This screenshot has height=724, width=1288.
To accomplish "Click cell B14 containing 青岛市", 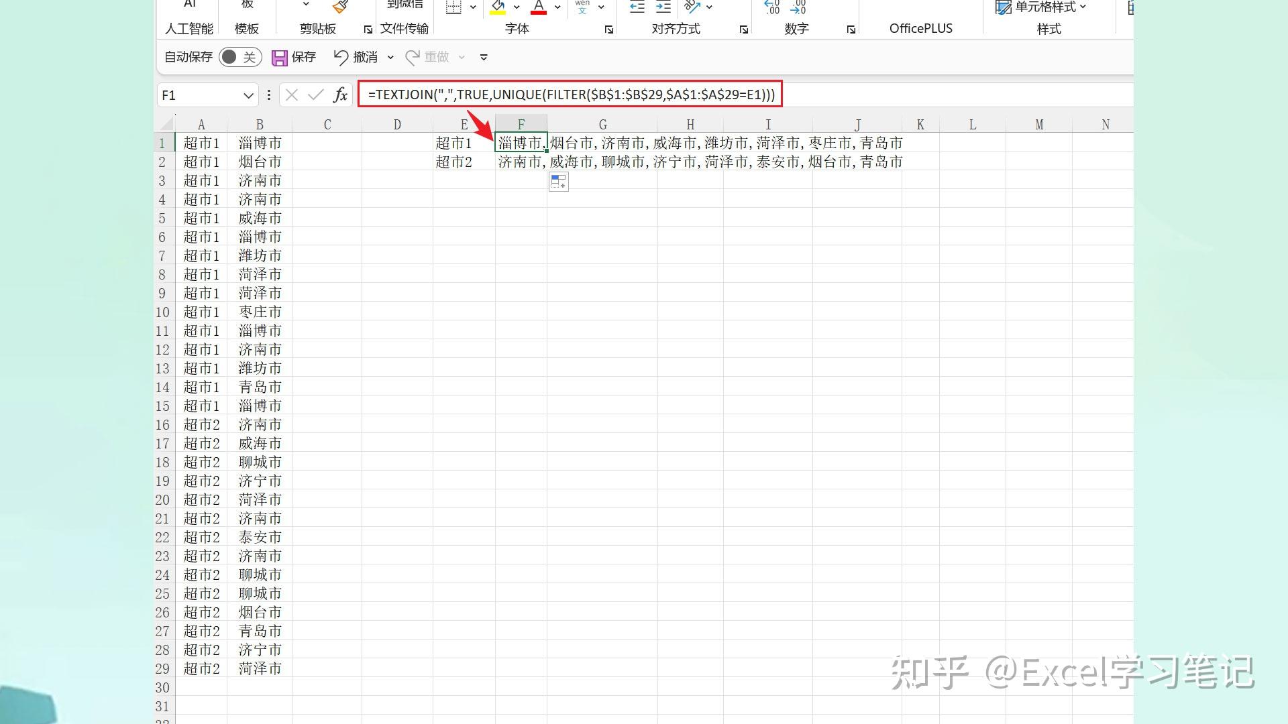I will point(260,387).
